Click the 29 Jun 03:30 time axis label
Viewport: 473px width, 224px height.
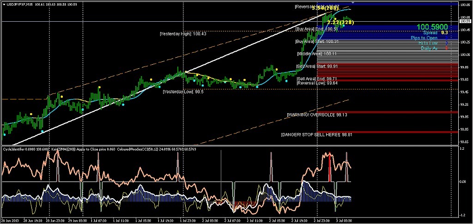pyautogui.click(x=77, y=221)
